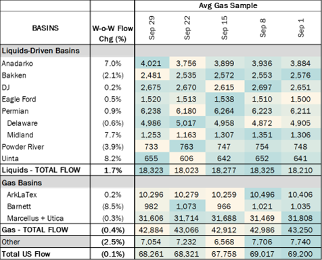The height and width of the screenshot is (260, 322).
Task: Click the Sep 8 column header
Action: point(263,28)
